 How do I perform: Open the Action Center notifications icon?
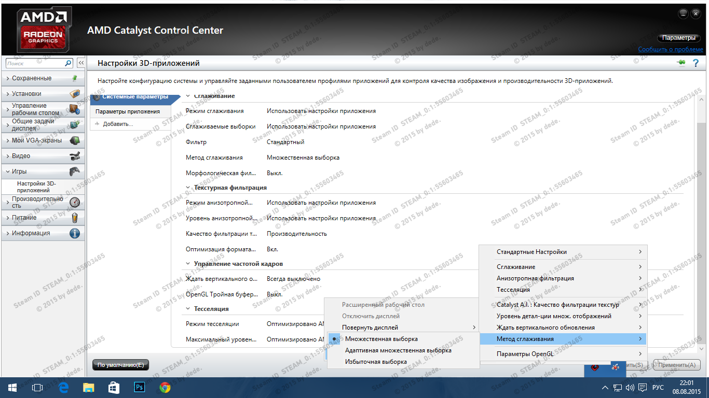[643, 388]
